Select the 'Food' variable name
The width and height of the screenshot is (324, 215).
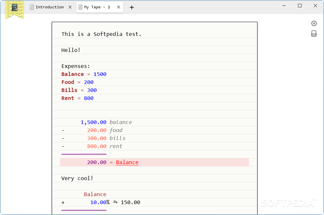[x=68, y=82]
